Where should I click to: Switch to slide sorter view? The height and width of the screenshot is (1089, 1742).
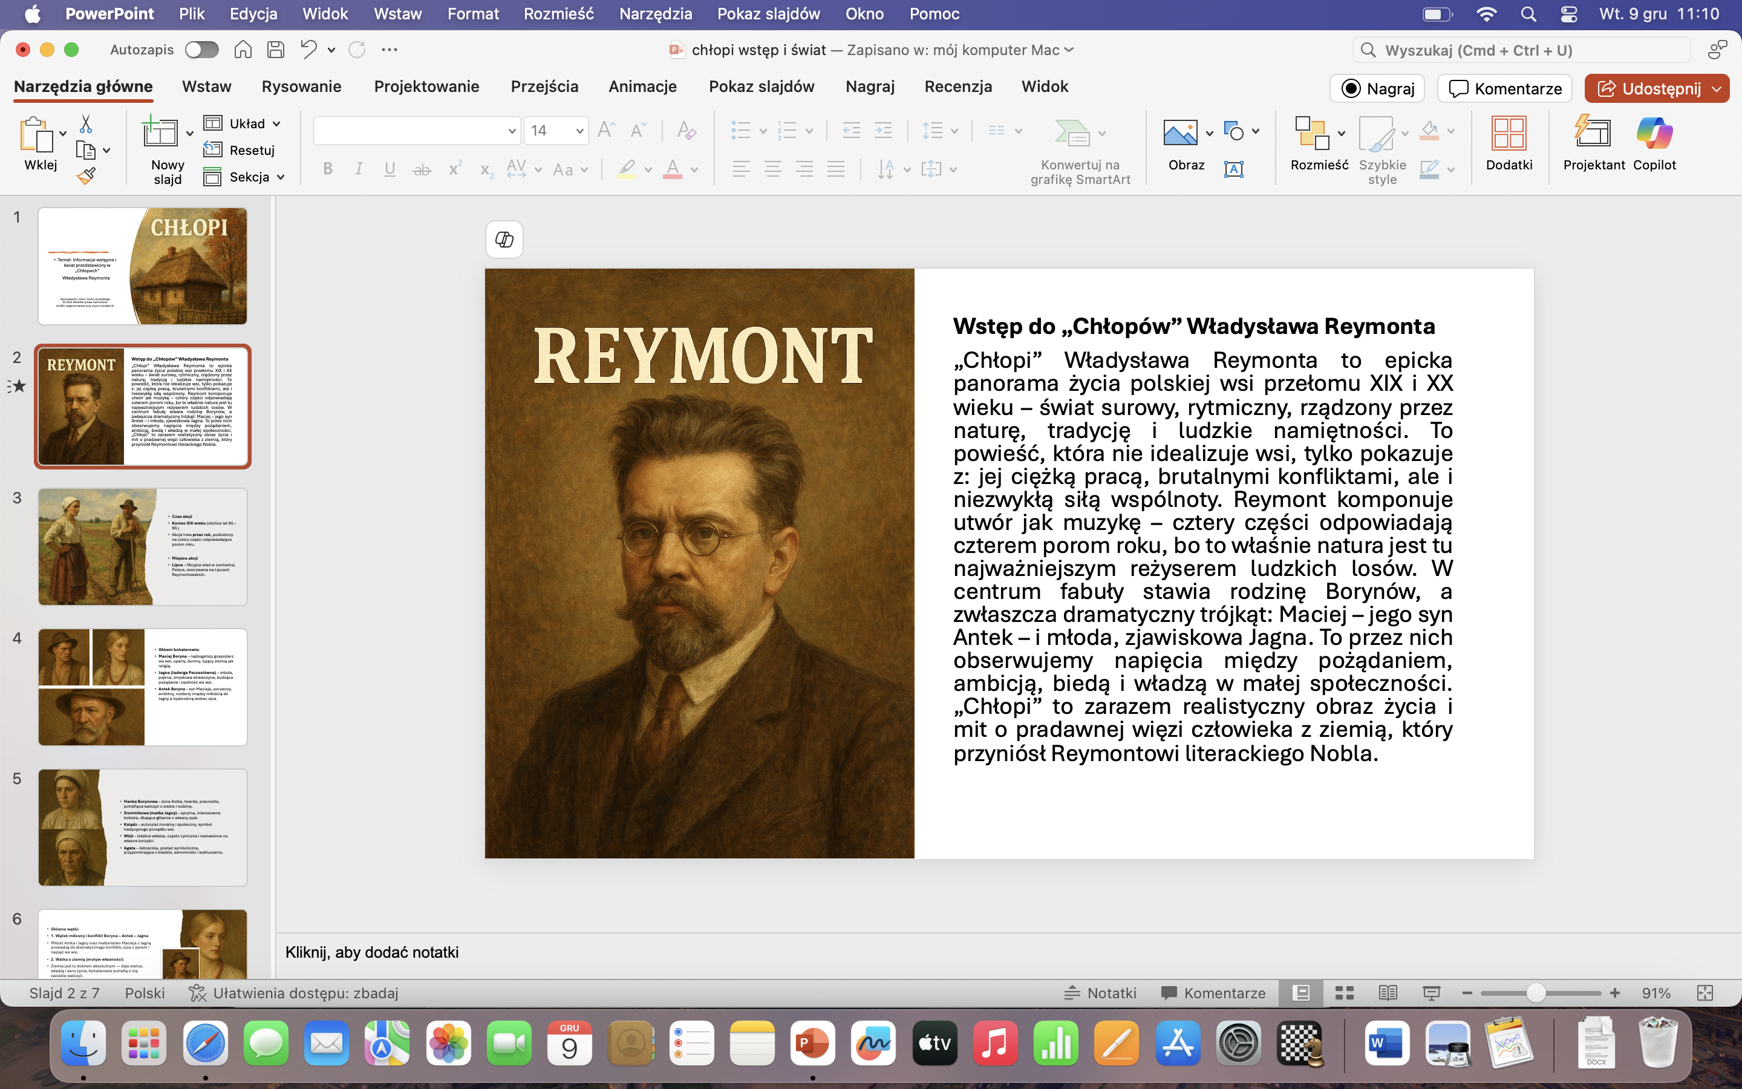tap(1344, 993)
